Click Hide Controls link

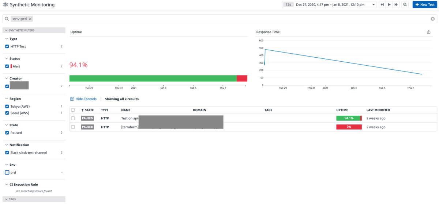click(x=86, y=99)
